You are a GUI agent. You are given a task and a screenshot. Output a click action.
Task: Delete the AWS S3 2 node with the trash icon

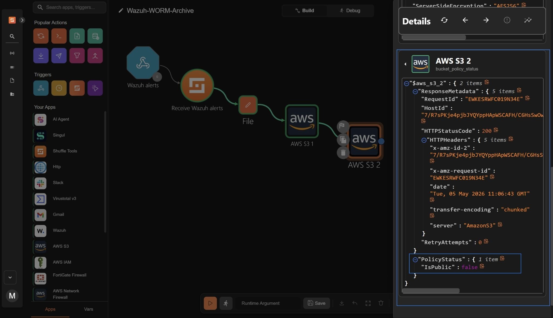click(343, 153)
